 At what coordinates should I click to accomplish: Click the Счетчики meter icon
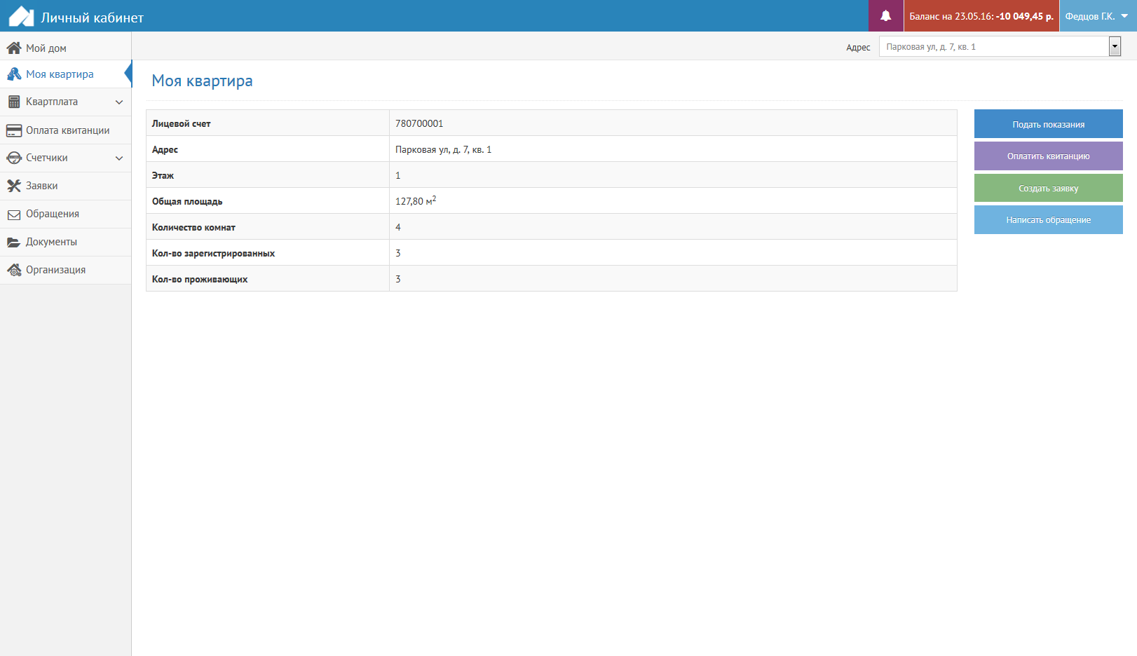click(x=14, y=158)
